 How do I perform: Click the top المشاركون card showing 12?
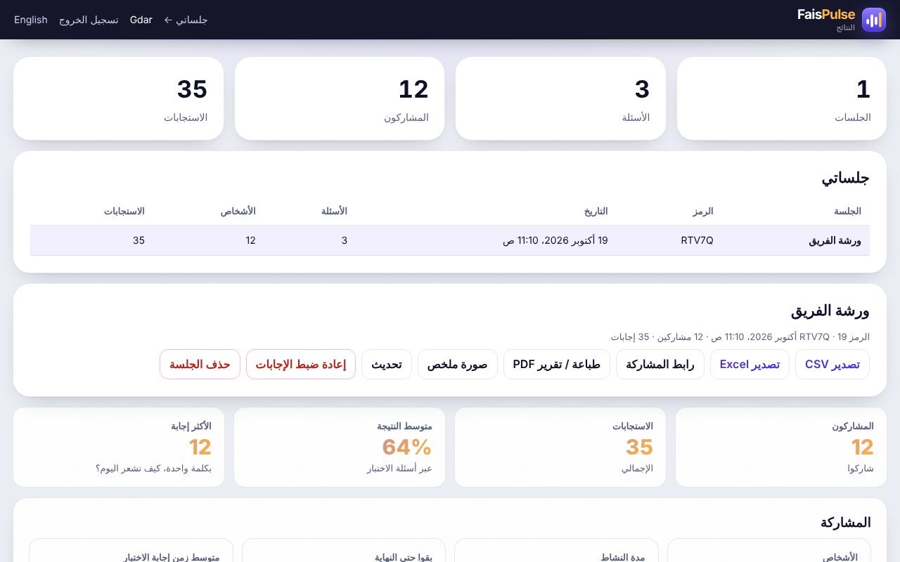340,98
